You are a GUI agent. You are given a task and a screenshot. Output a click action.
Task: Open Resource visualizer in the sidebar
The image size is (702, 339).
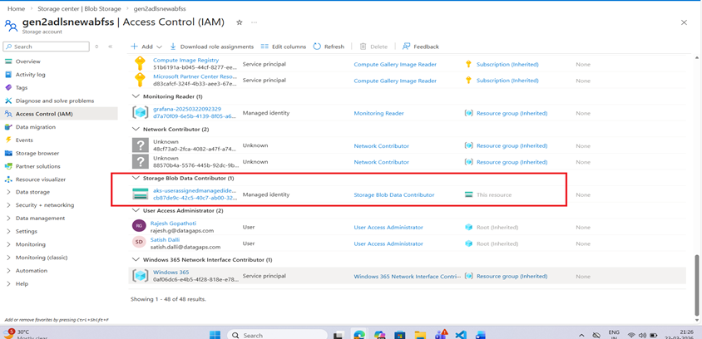pos(41,179)
